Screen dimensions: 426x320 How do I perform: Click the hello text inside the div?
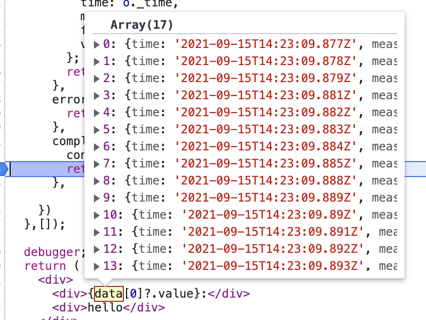[105, 308]
